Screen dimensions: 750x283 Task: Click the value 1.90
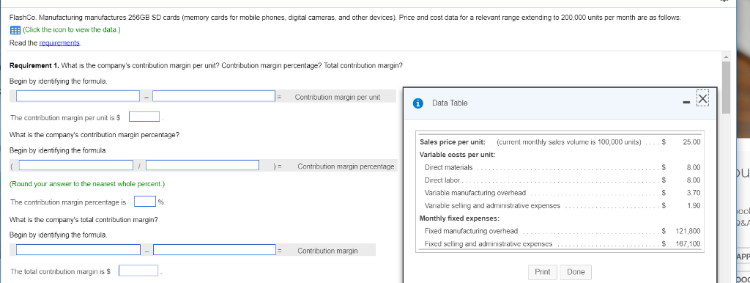(x=694, y=206)
